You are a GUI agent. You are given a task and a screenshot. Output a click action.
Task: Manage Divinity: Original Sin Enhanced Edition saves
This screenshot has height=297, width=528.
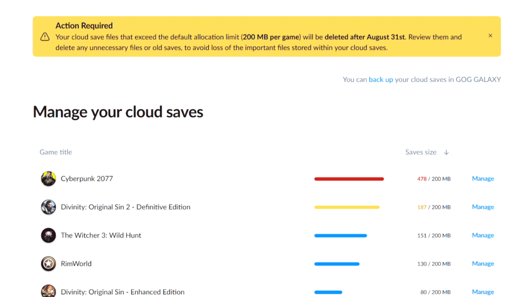click(x=483, y=292)
